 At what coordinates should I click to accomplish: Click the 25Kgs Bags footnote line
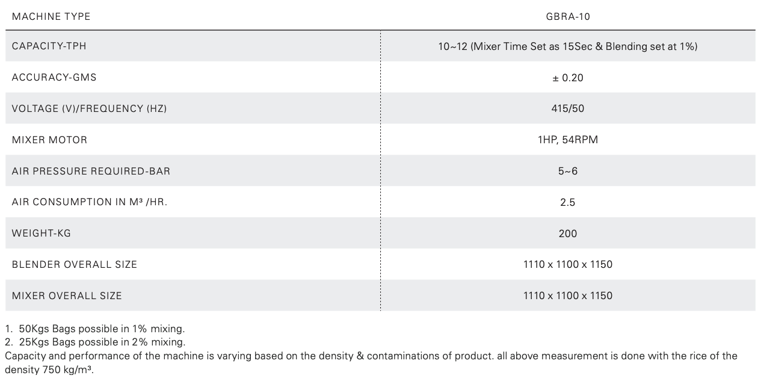95,342
